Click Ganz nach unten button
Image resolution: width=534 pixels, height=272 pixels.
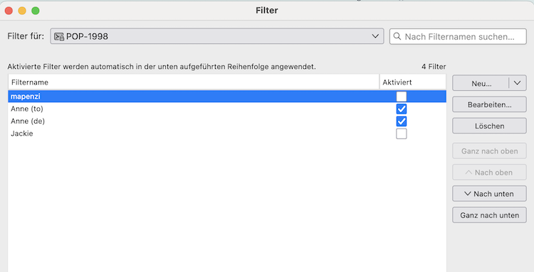point(489,215)
